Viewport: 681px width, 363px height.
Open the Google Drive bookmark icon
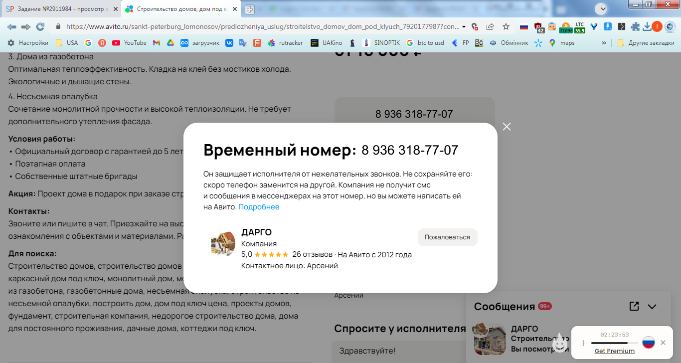170,43
